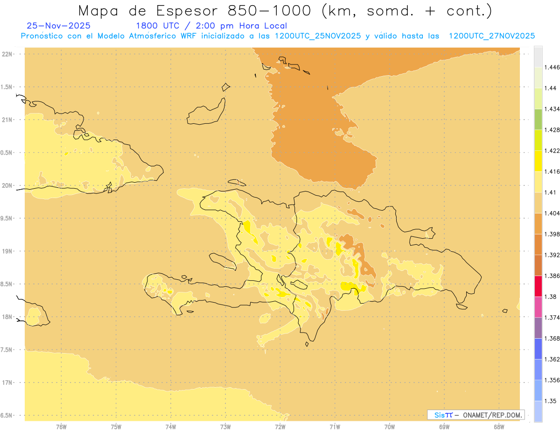Pick the blue swatch between 1.362 and 1.368
Screen dimensions: 560x433
[538, 348]
